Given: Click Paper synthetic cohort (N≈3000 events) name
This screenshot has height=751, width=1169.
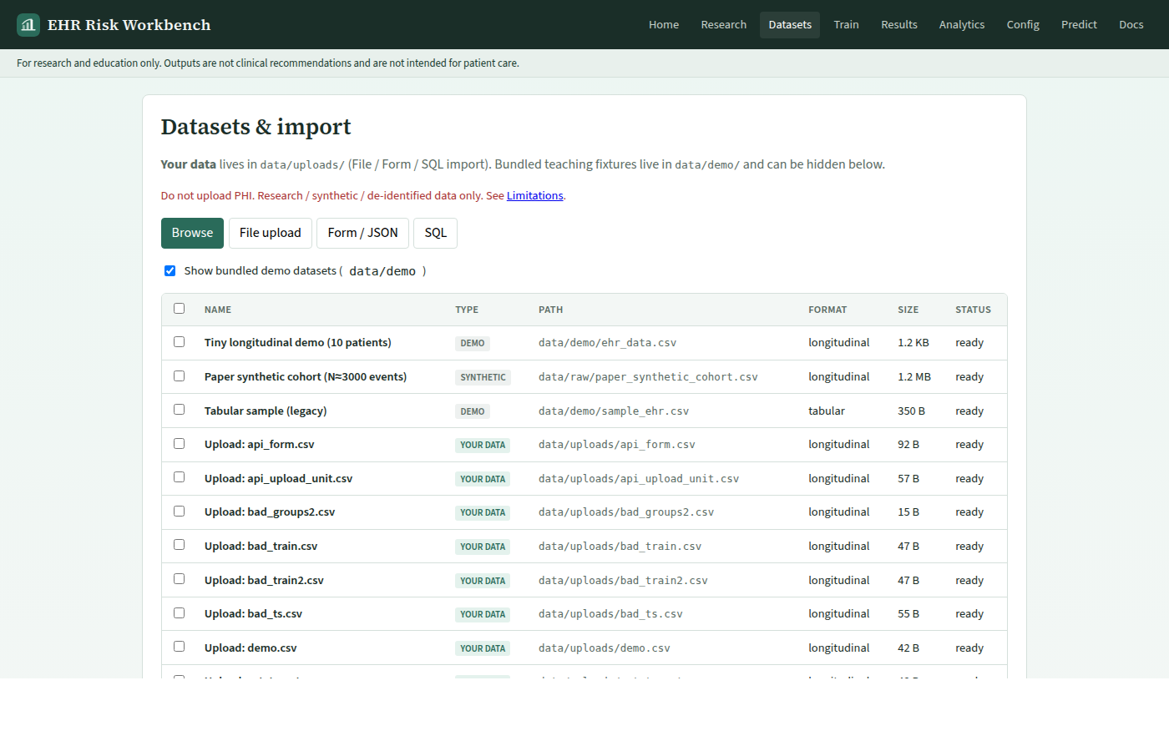Looking at the screenshot, I should coord(306,377).
